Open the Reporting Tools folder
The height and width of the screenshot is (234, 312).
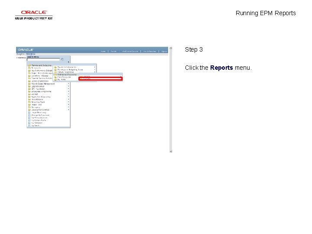click(38, 102)
